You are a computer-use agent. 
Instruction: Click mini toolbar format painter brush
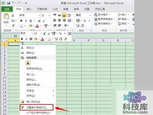click(65, 39)
